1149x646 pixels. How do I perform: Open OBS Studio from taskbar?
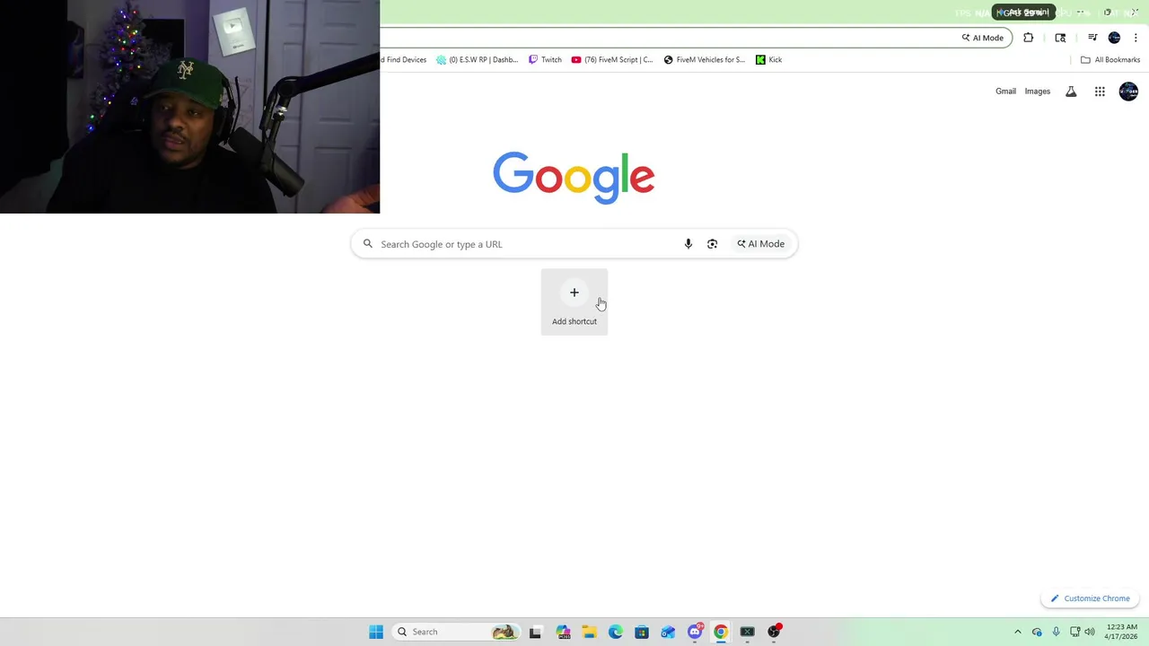(x=774, y=632)
